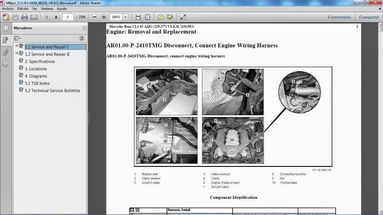The image size is (383, 215).
Task: Click the 'Component Identification' caption
Action: [234, 197]
